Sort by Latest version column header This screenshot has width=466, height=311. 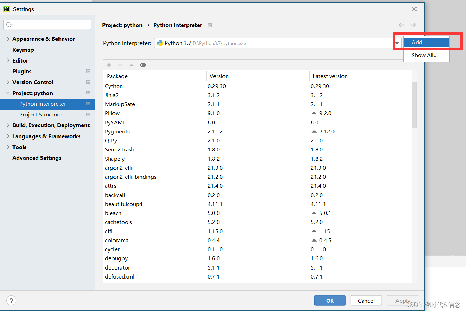(x=360, y=76)
